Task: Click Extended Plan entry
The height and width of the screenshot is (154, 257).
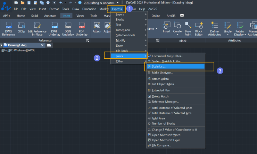Action: coord(176,90)
